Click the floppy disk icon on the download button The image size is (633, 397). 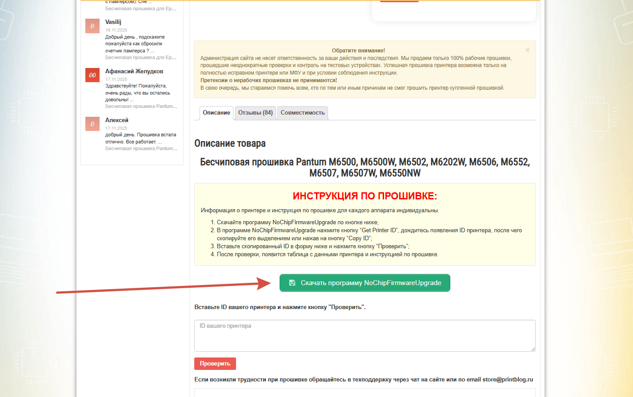click(x=292, y=283)
